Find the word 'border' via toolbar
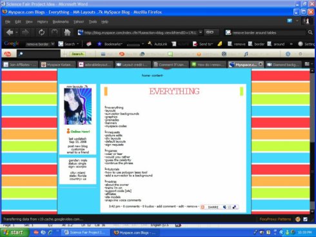The image size is (316, 237). (x=257, y=44)
